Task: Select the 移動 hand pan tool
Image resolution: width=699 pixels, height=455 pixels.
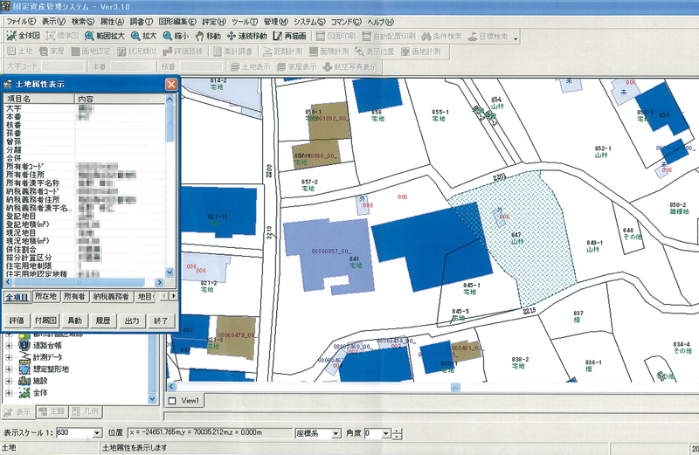Action: pos(208,36)
